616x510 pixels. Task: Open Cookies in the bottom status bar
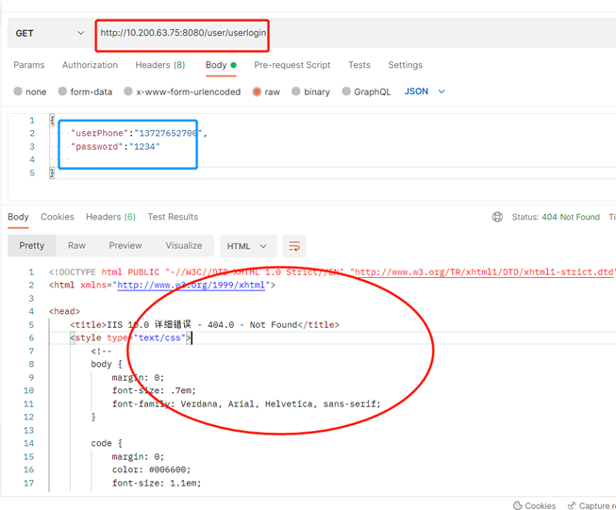[x=535, y=505]
